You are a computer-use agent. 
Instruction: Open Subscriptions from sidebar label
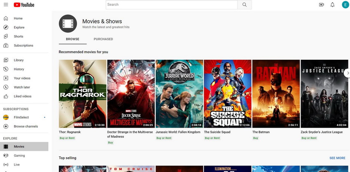pyautogui.click(x=23, y=46)
